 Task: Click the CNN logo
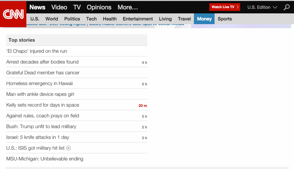pyautogui.click(x=13, y=14)
